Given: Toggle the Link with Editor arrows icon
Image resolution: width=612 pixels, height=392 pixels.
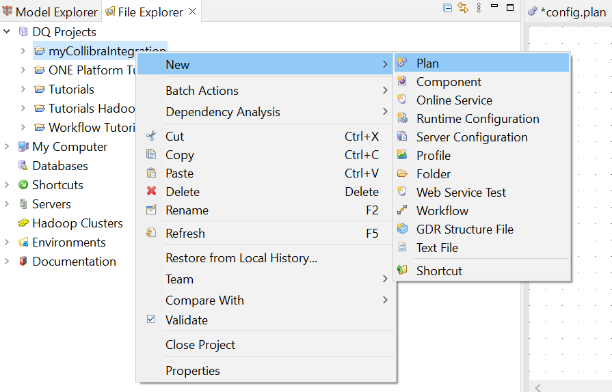Looking at the screenshot, I should click(x=463, y=8).
